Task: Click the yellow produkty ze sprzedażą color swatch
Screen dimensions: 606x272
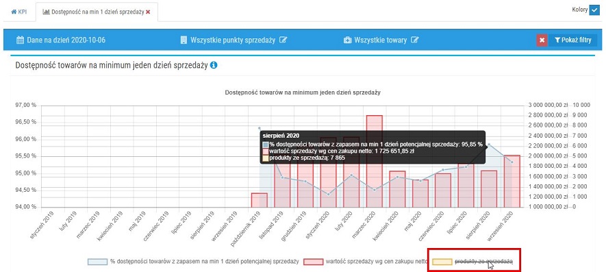Action: point(442,262)
